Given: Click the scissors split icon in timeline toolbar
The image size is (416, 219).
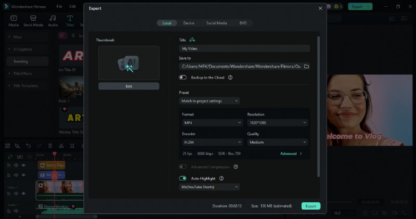Looking at the screenshot, I should pos(61,146).
